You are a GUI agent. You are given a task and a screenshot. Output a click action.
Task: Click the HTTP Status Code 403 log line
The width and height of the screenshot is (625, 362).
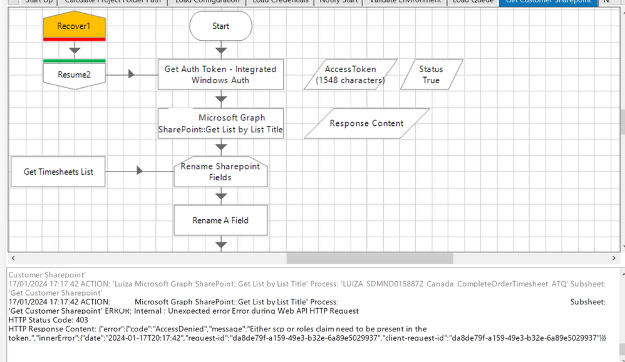[x=49, y=320]
